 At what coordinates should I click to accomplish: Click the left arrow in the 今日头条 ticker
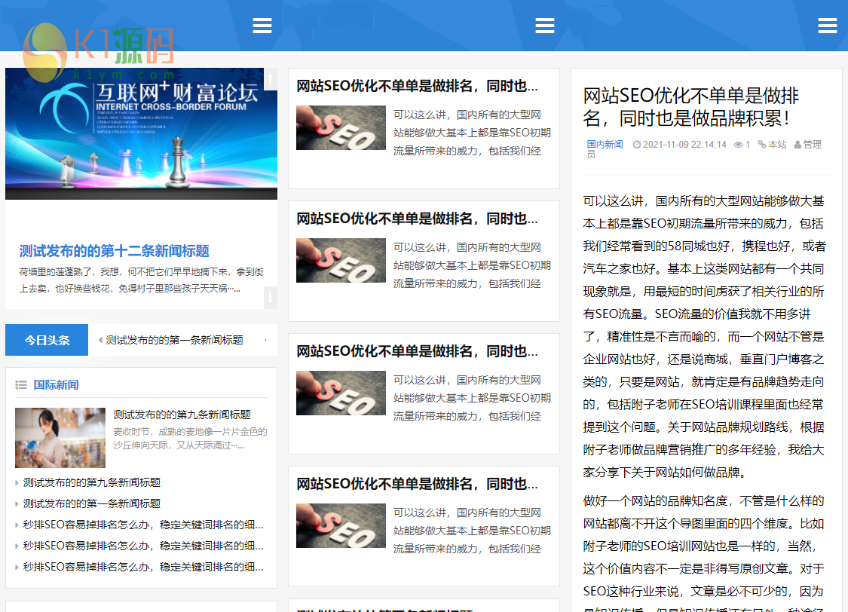pos(100,341)
